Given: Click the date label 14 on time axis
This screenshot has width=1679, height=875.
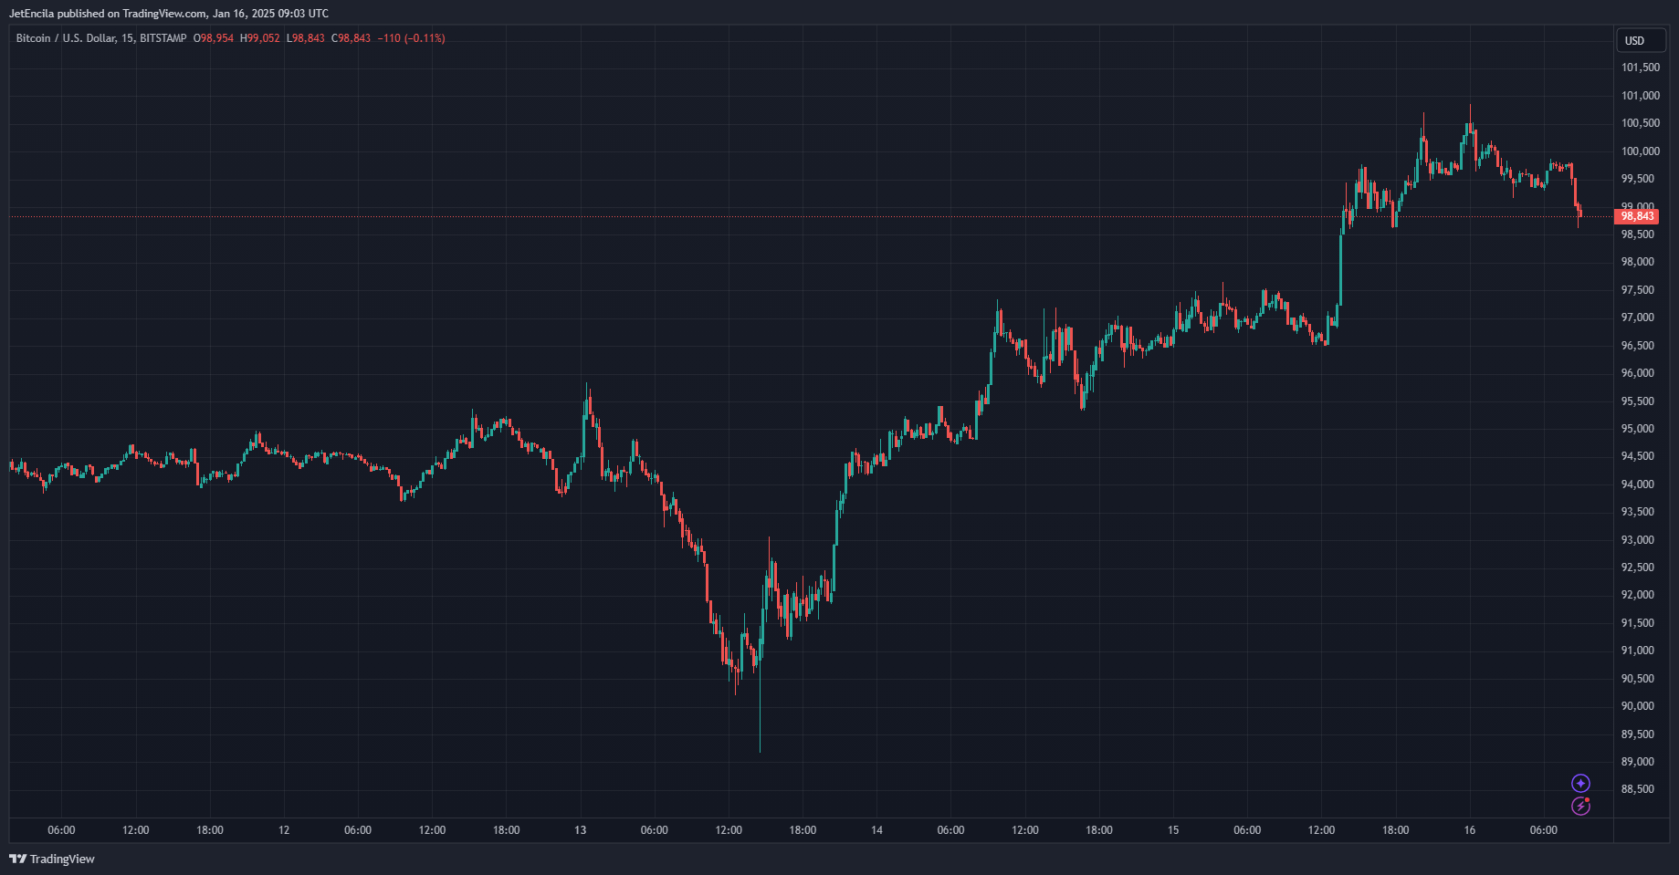Looking at the screenshot, I should 876,830.
